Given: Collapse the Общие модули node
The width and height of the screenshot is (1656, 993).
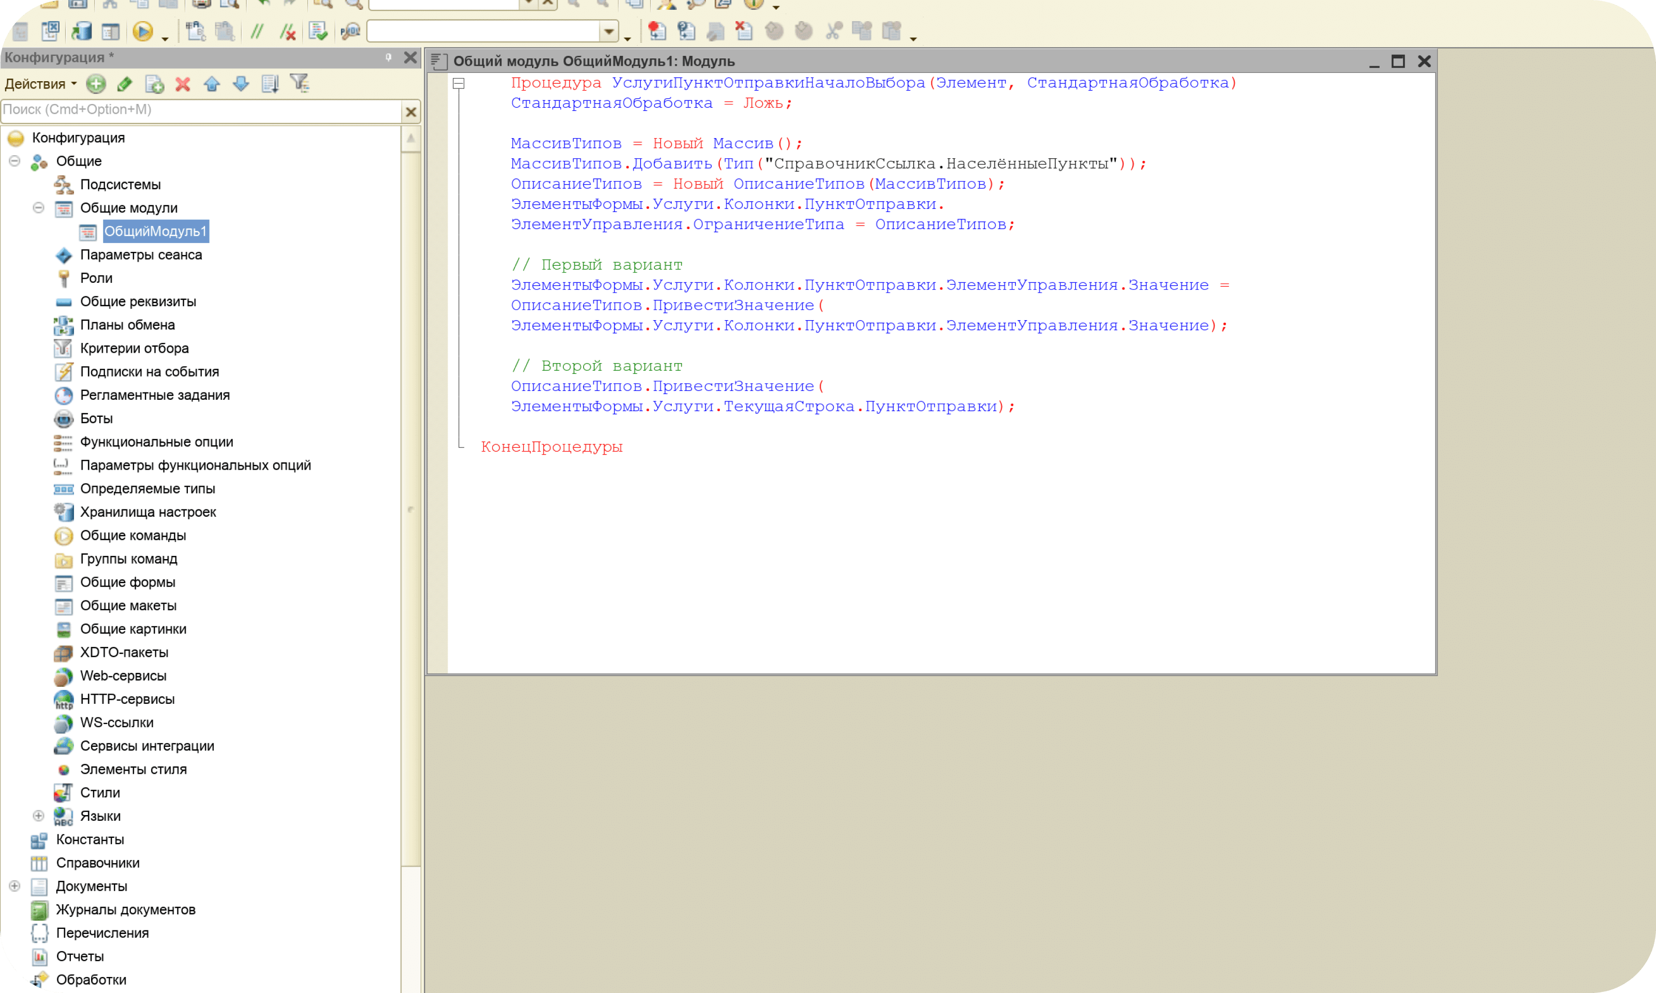Looking at the screenshot, I should tap(38, 207).
